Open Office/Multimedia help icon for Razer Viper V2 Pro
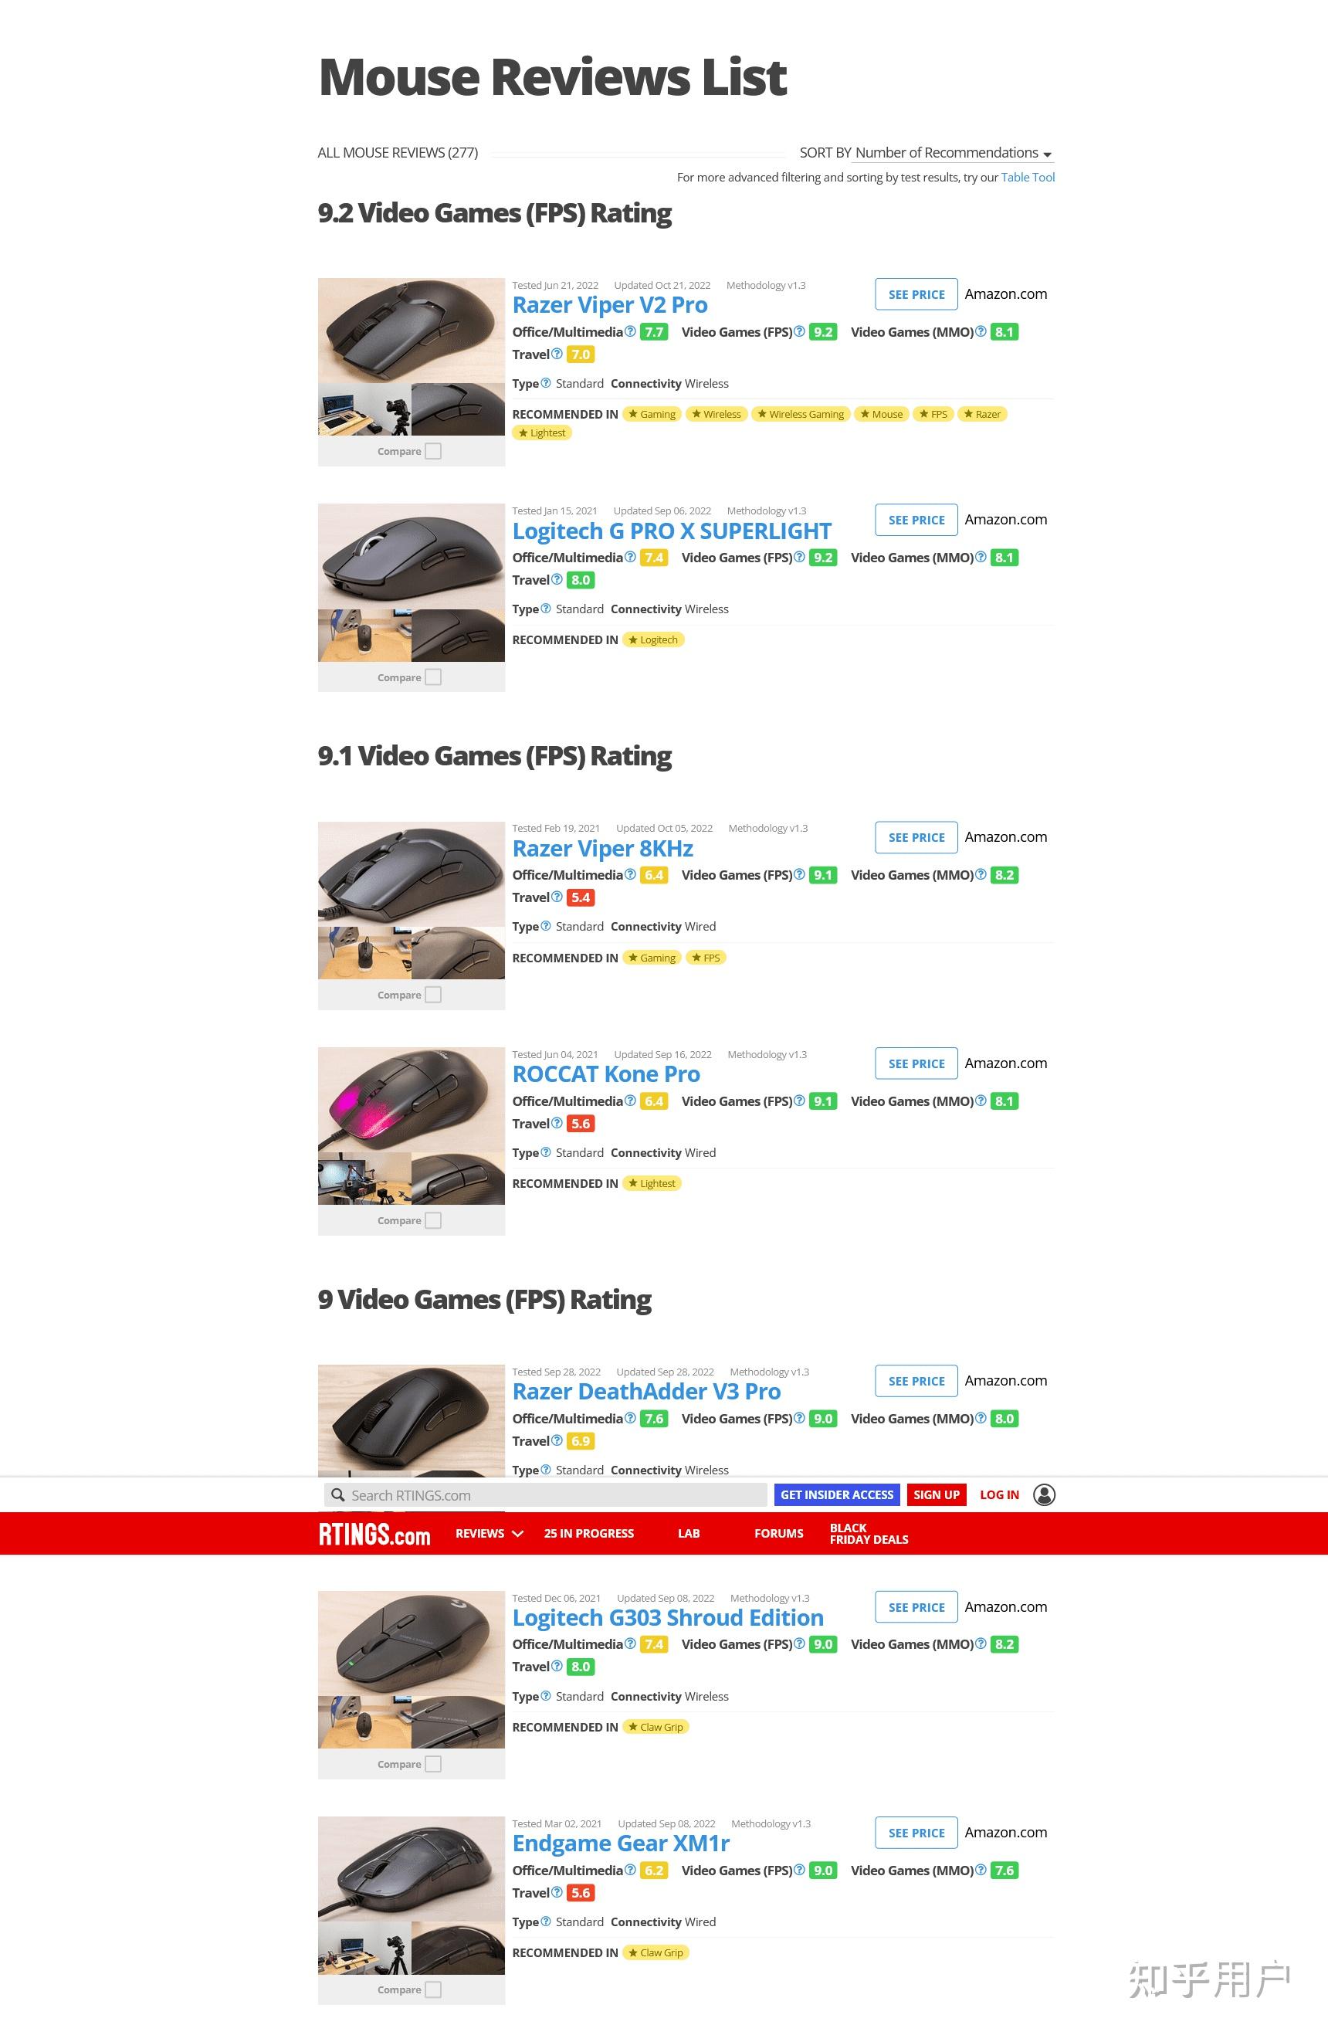The height and width of the screenshot is (2025, 1328). point(629,331)
